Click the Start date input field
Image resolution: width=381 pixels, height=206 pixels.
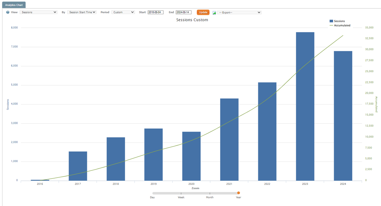point(156,12)
